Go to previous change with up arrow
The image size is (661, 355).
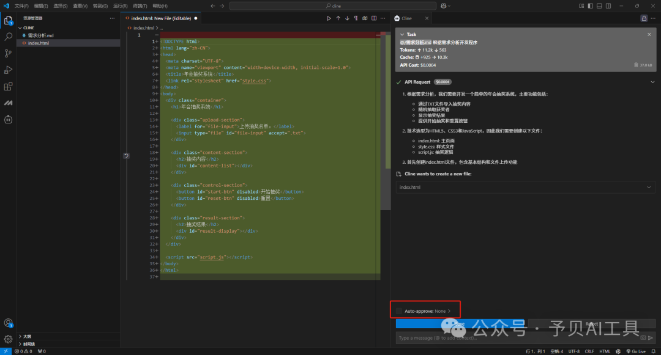click(x=338, y=18)
